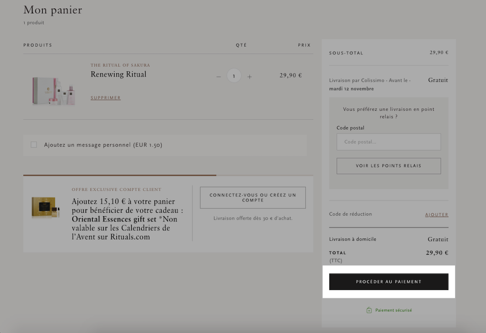486x333 pixels.
Task: Click the Ajoutez un message personnel label
Action: [103, 145]
